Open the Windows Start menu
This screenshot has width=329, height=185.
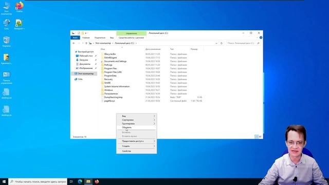tap(4, 181)
